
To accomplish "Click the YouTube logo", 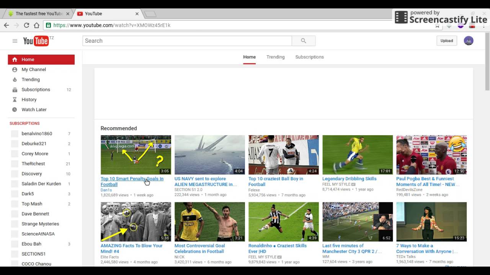I will tap(36, 41).
